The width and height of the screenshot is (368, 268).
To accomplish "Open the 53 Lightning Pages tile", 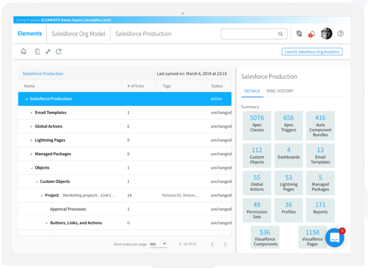I will (x=288, y=183).
